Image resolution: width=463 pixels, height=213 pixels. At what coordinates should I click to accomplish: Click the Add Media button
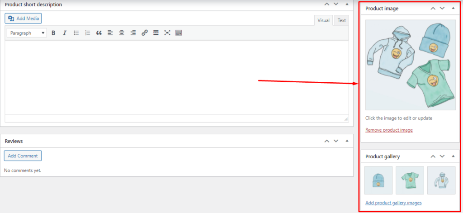click(x=24, y=19)
